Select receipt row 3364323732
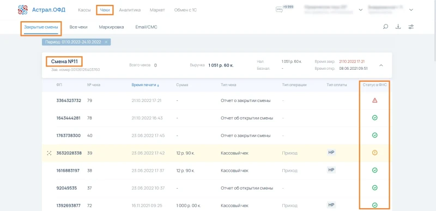 217,101
